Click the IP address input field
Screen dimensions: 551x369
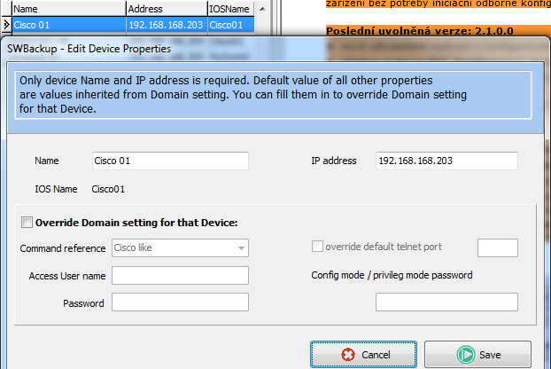(446, 161)
